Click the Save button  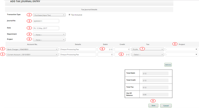(x=153, y=105)
